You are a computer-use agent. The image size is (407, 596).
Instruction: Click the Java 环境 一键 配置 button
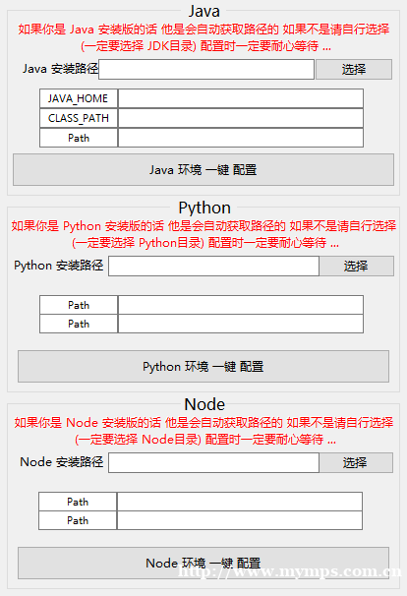[x=203, y=169]
